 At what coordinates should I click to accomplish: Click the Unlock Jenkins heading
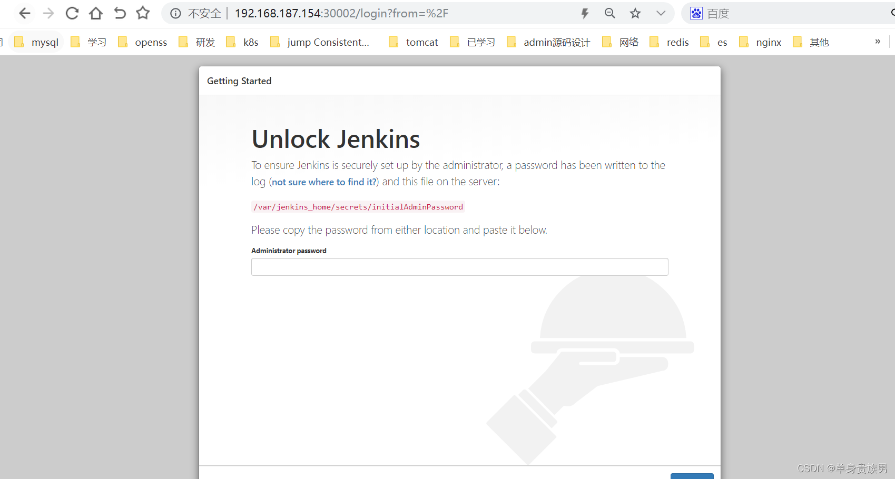[x=336, y=139]
